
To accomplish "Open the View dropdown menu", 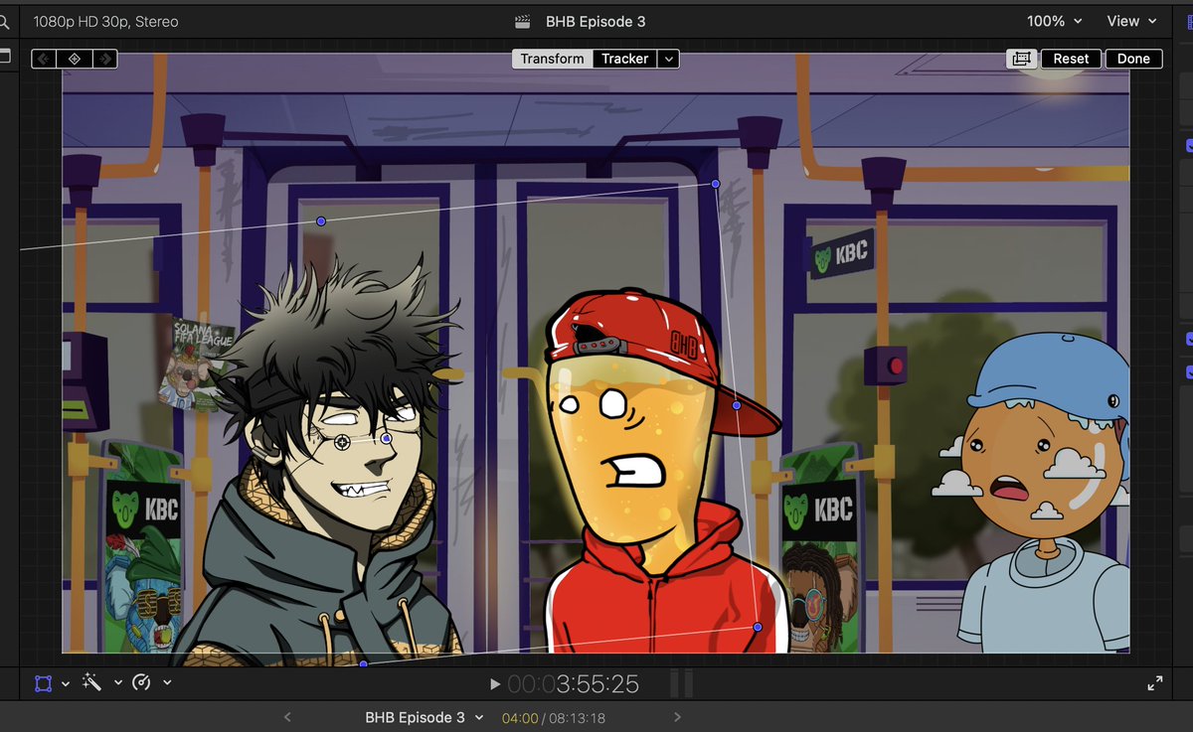I will pos(1131,20).
